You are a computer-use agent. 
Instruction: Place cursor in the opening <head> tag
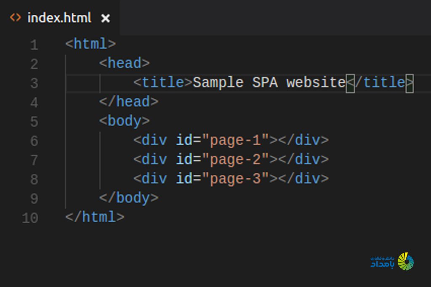coord(125,63)
